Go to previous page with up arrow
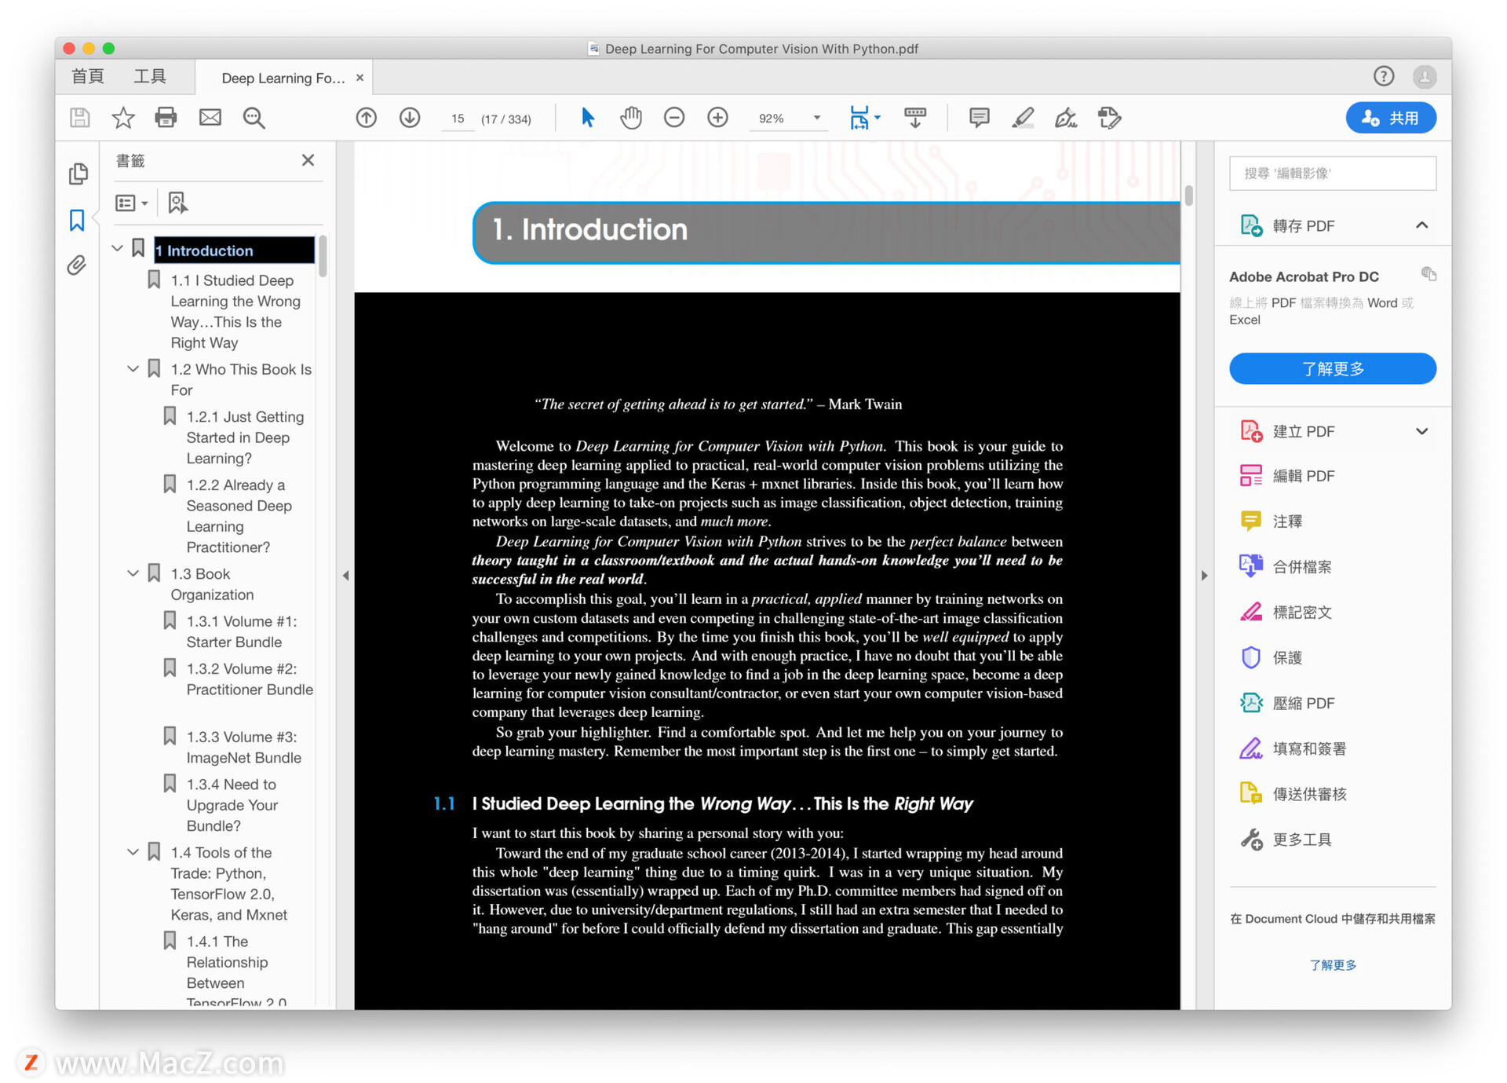1507x1083 pixels. [x=366, y=118]
